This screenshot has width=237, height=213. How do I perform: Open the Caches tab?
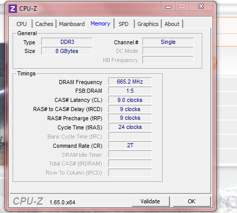44,24
